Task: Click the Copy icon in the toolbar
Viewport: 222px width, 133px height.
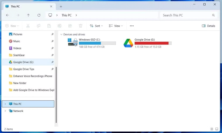Action: [38, 26]
